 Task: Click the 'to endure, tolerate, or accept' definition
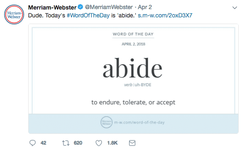133,102
